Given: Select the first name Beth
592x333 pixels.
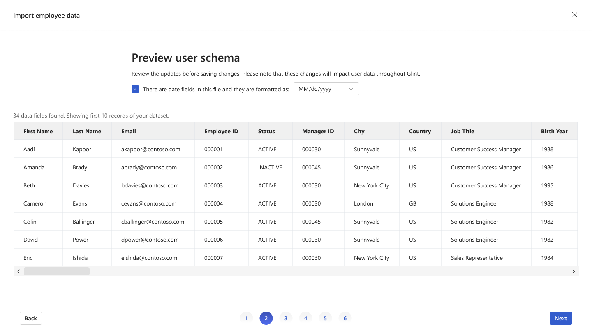Looking at the screenshot, I should (x=29, y=185).
